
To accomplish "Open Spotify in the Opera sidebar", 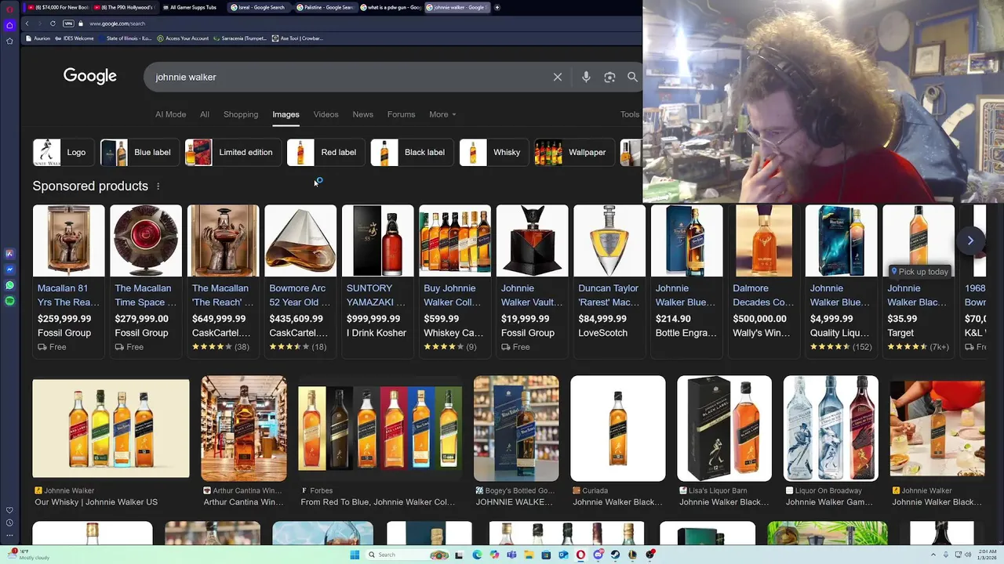I will (9, 301).
